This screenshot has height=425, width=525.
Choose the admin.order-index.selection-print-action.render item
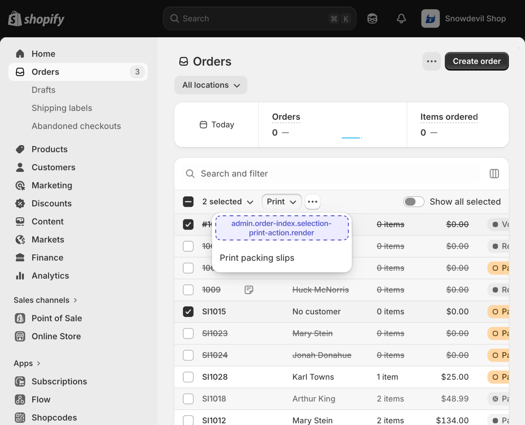pos(282,228)
